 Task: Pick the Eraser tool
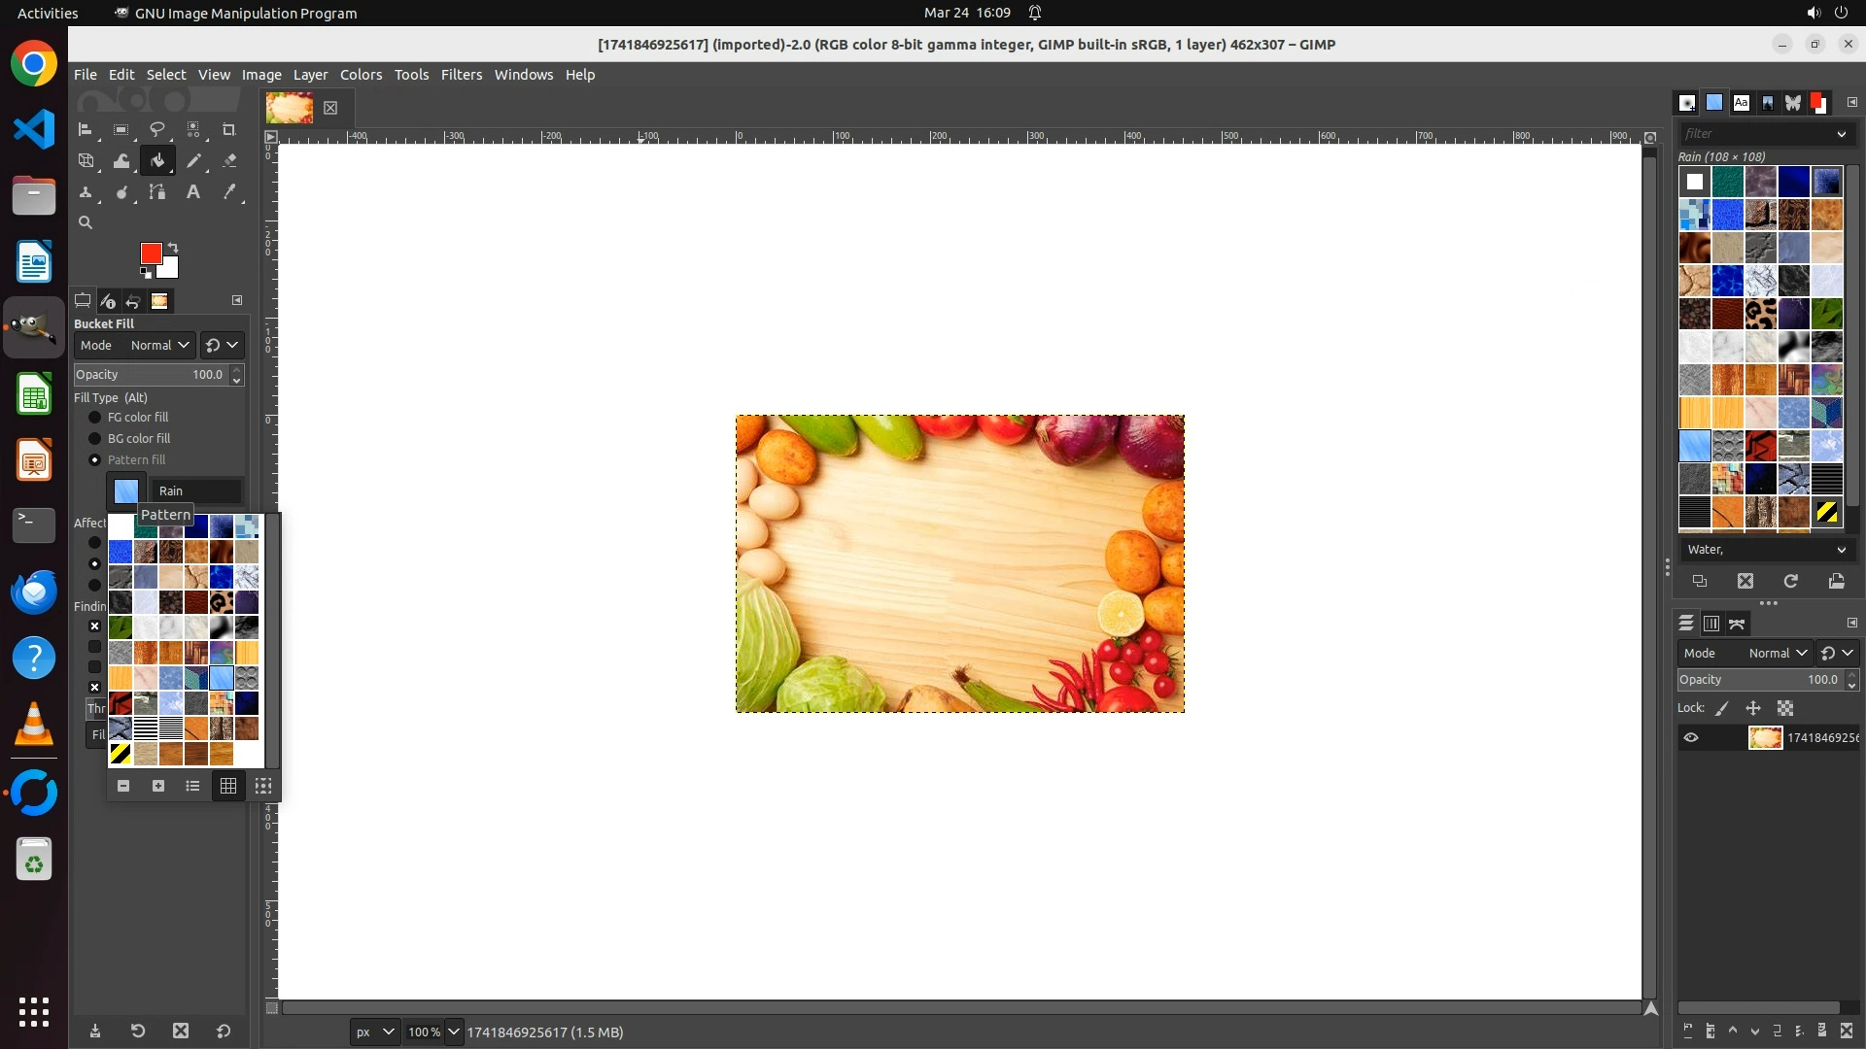pos(229,161)
